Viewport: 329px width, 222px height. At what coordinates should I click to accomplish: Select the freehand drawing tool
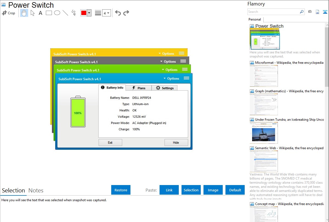[74, 13]
